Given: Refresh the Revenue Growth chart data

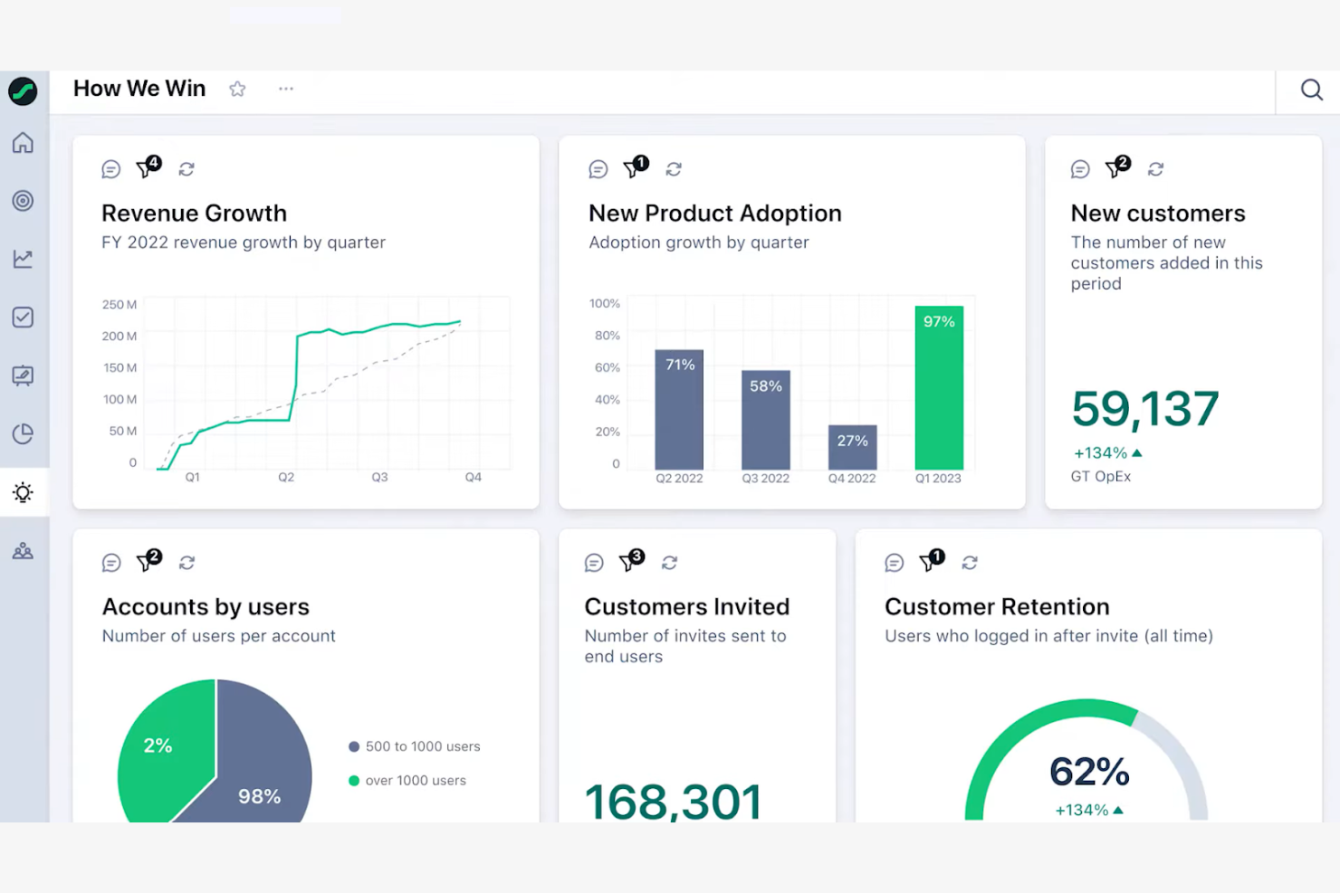Looking at the screenshot, I should 187,168.
